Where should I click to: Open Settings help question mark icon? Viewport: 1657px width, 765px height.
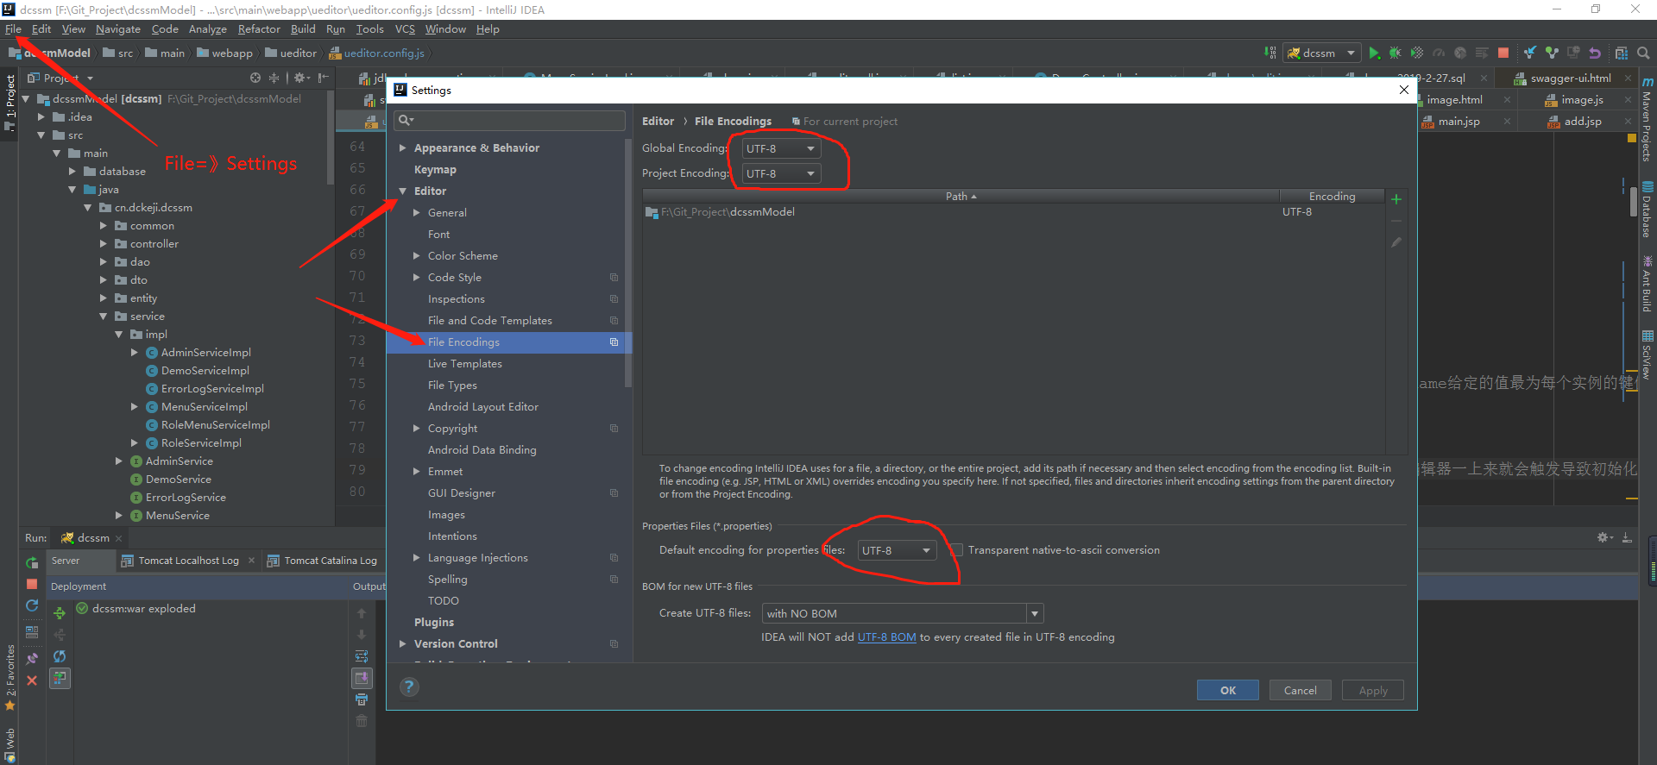[x=409, y=687]
